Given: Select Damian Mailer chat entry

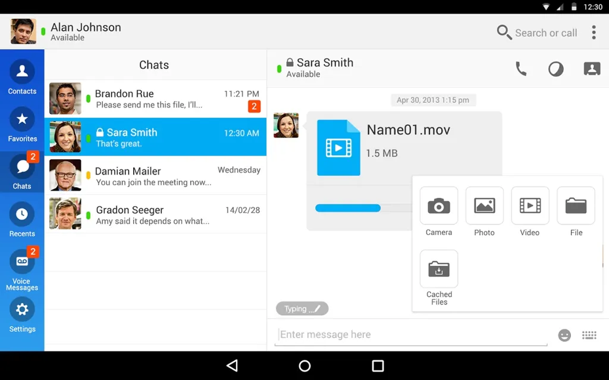Looking at the screenshot, I should point(155,175).
